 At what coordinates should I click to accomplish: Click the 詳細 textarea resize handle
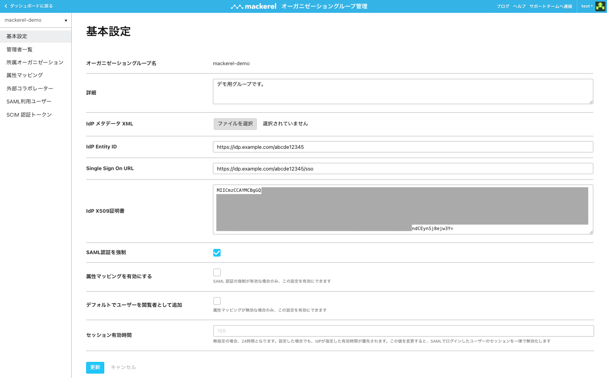(x=591, y=102)
